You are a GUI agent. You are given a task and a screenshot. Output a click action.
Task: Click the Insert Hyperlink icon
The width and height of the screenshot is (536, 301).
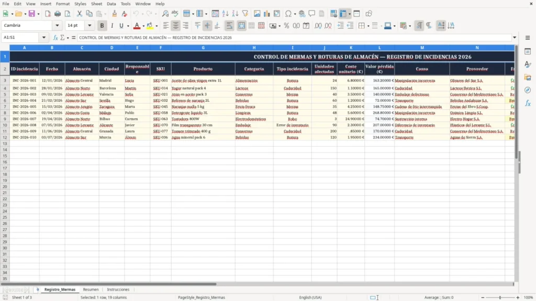302,14
